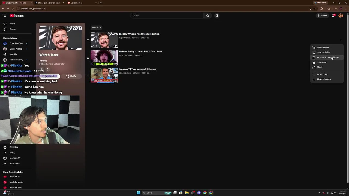
Task: Choose Save to playlist
Action: 327,53
